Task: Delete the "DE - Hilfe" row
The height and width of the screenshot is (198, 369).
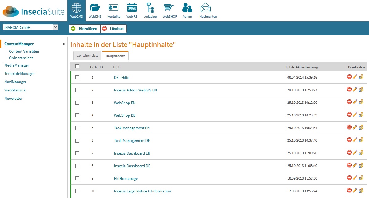Action: 349,77
